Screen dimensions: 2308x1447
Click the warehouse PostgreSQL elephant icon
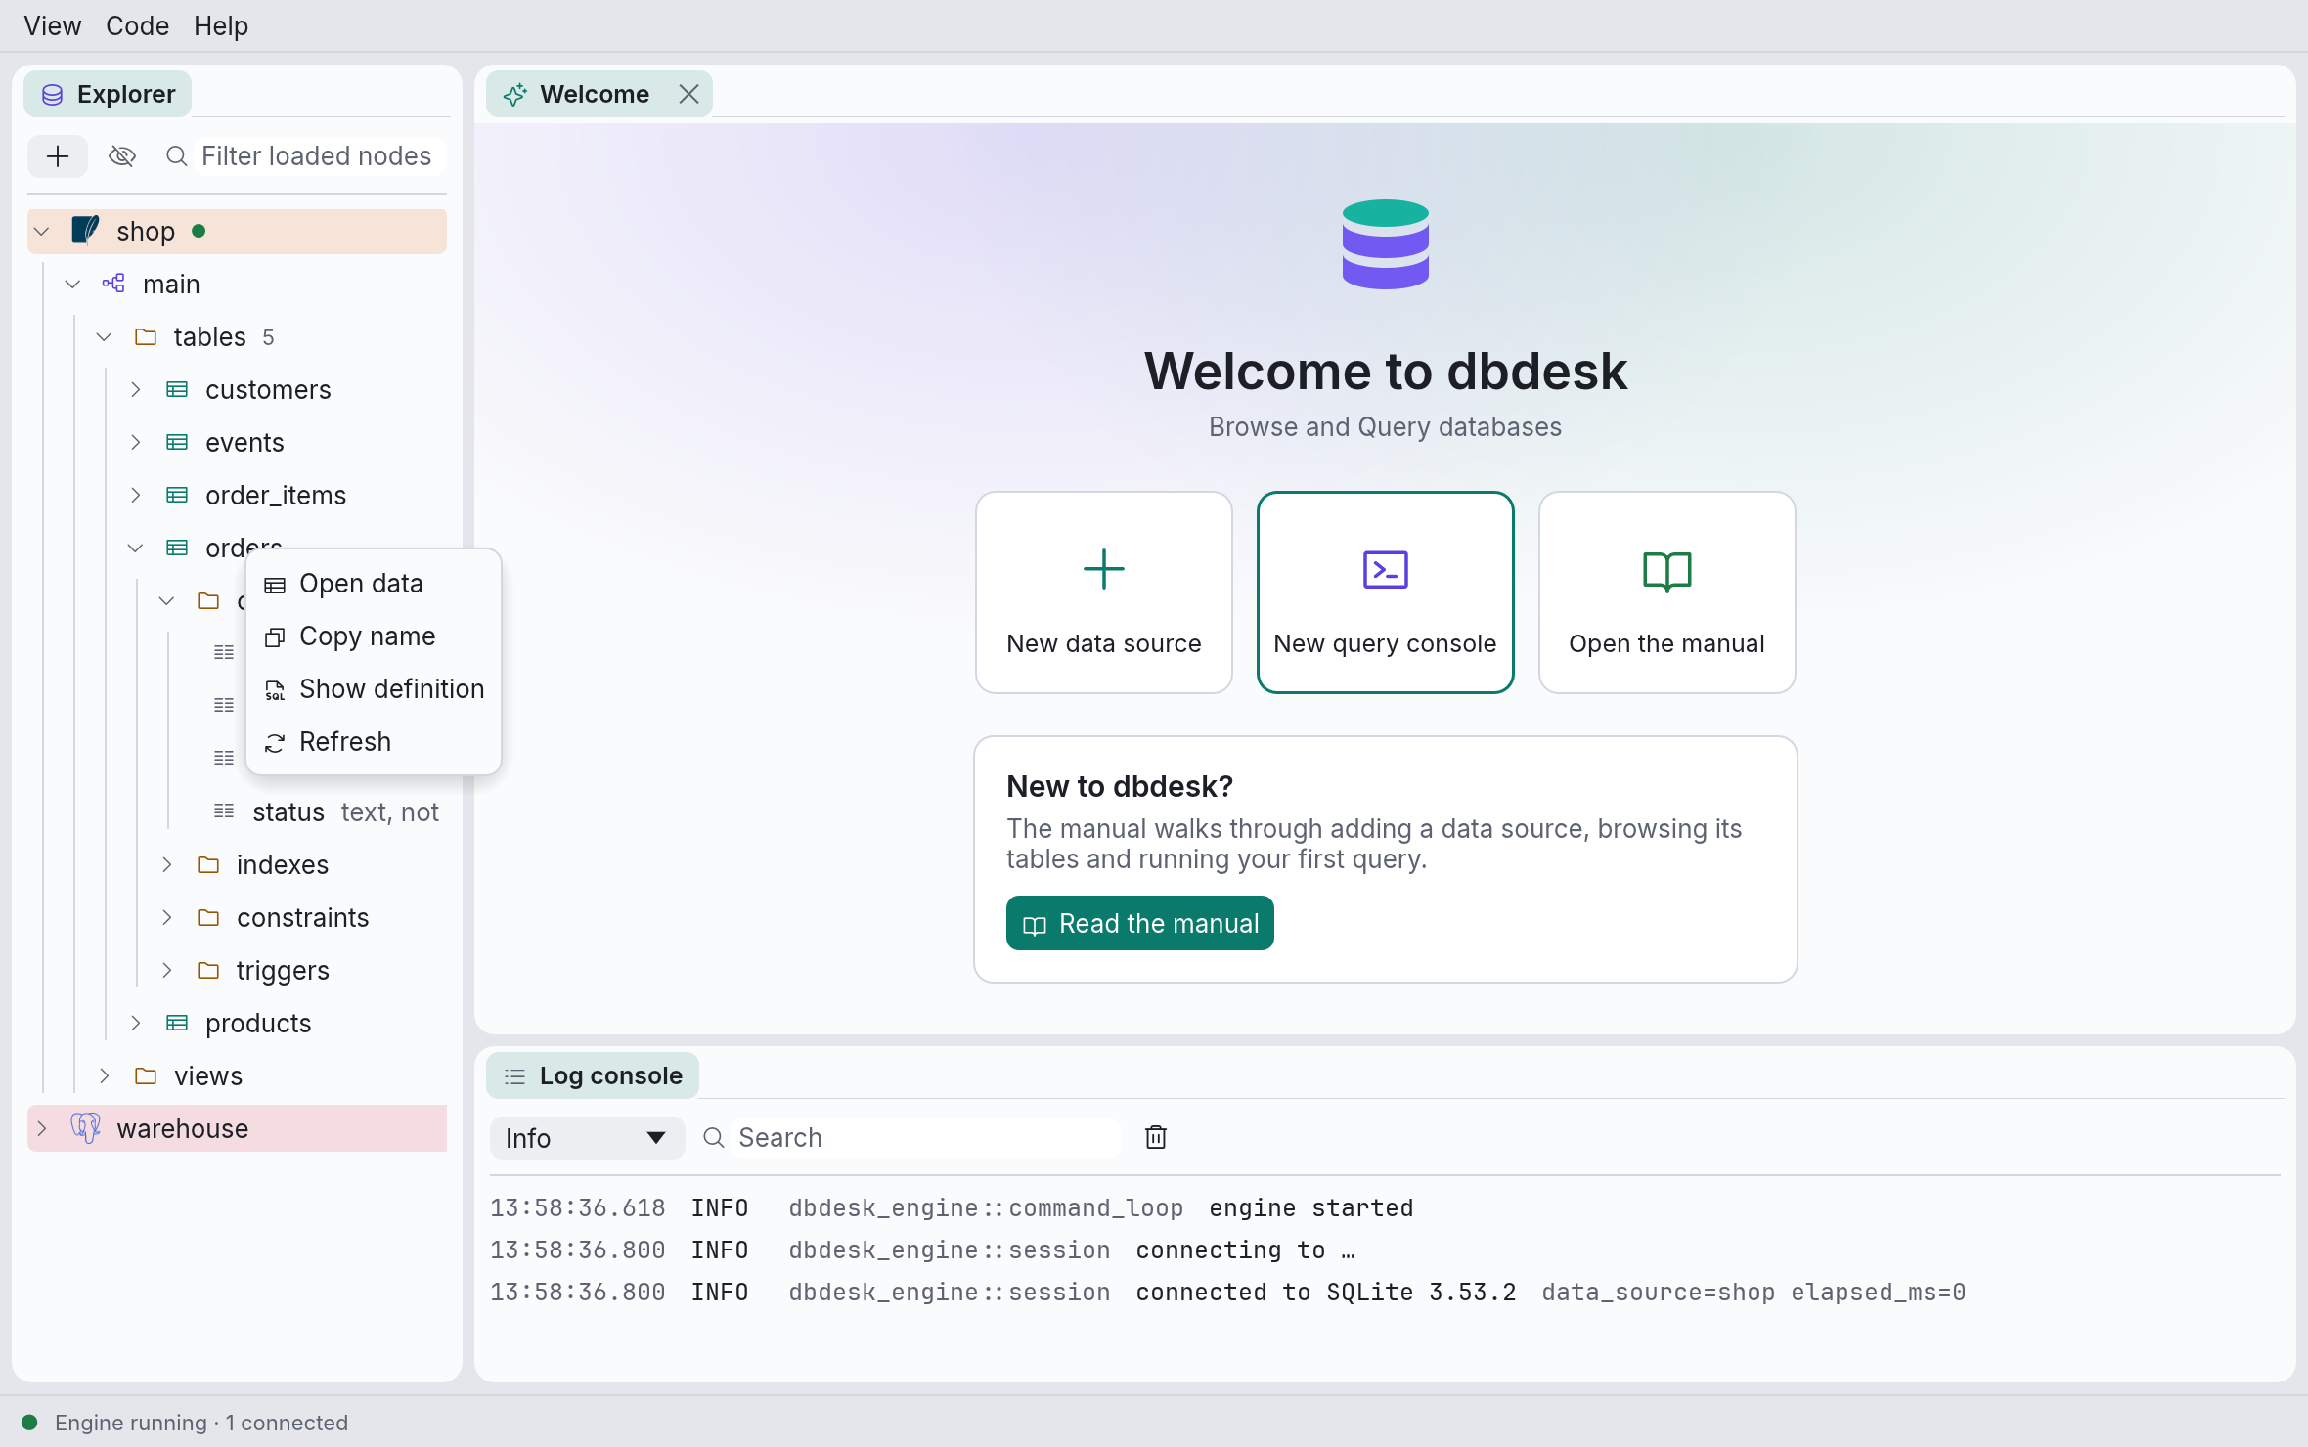click(86, 1128)
